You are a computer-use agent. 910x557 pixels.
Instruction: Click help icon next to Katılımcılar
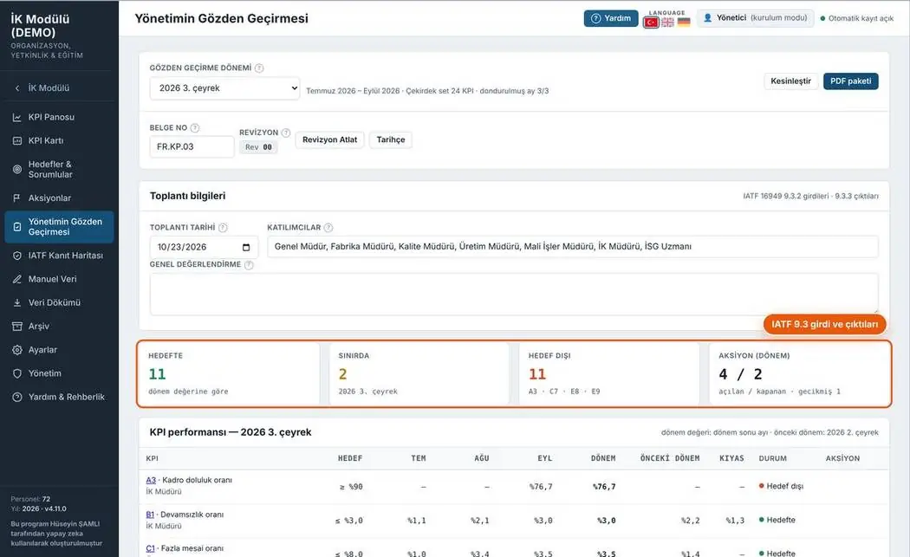pyautogui.click(x=328, y=228)
